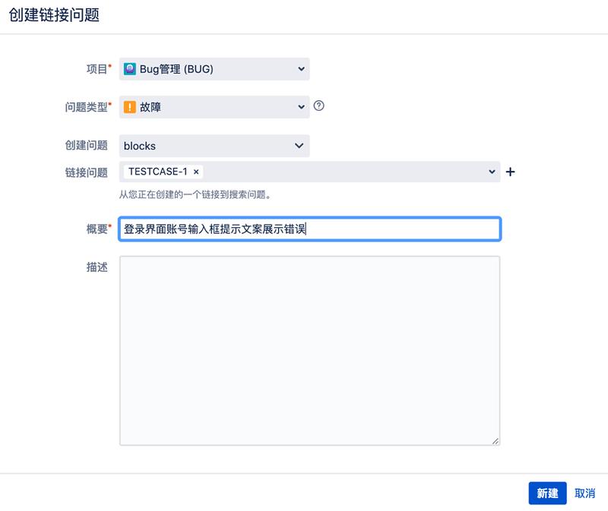Click the help question-mark icon beside 问题类型
608x511 pixels.
point(318,106)
